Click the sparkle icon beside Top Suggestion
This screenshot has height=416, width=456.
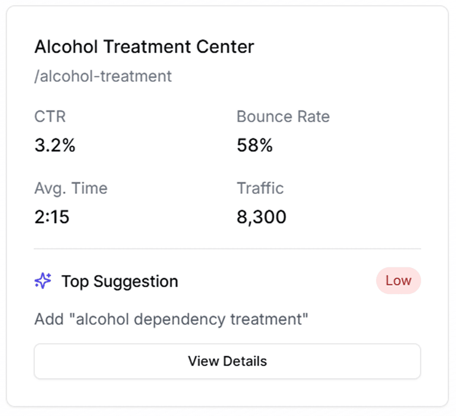click(x=43, y=281)
